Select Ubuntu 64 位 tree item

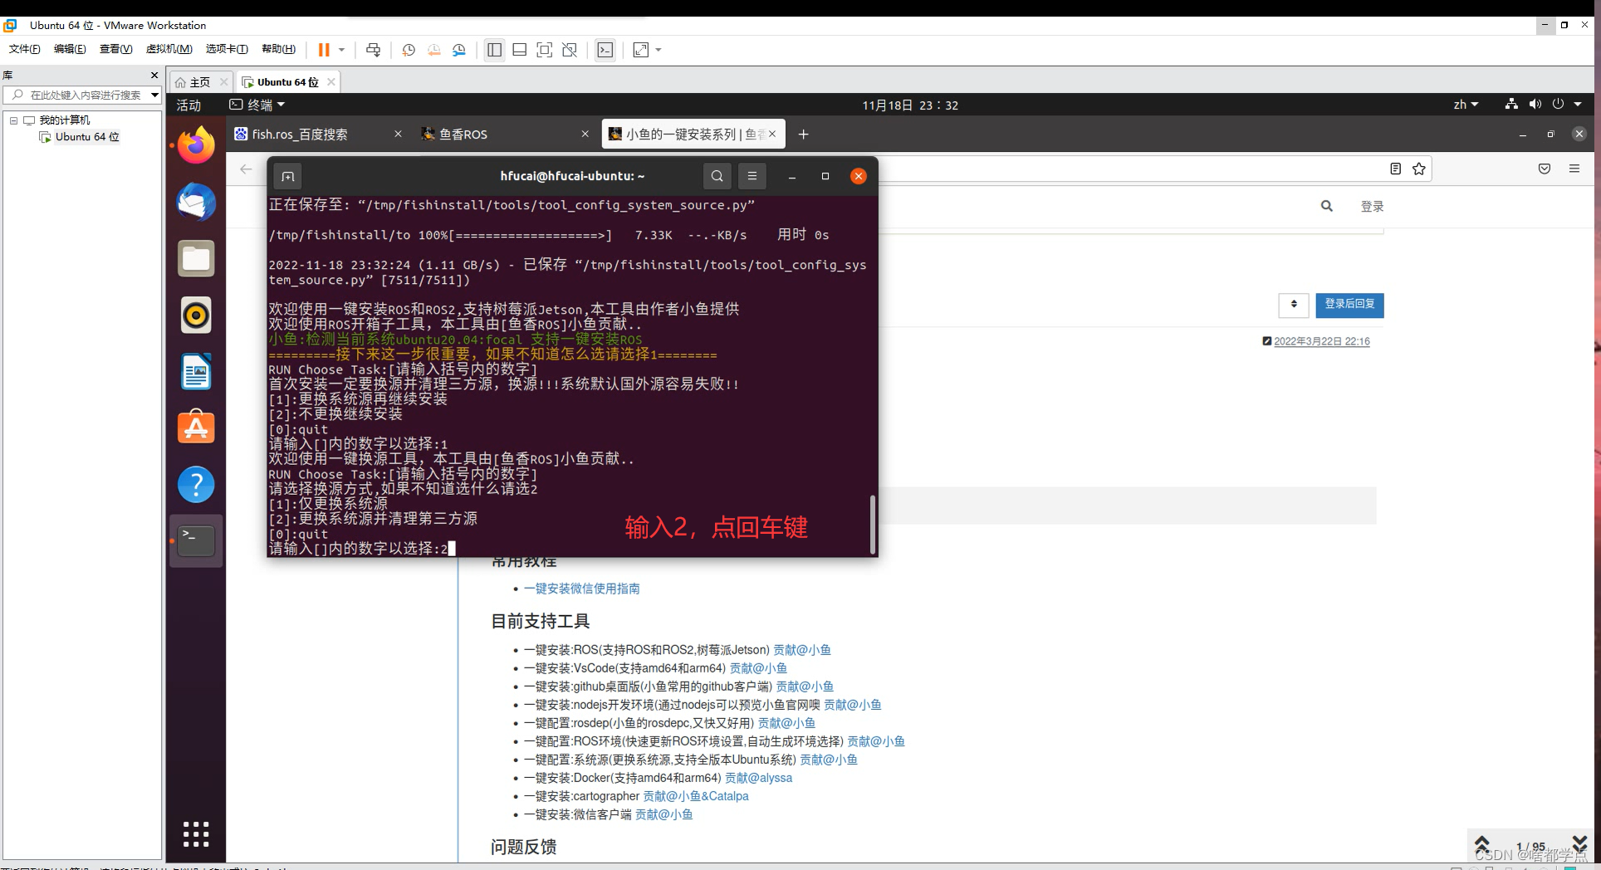tap(87, 137)
